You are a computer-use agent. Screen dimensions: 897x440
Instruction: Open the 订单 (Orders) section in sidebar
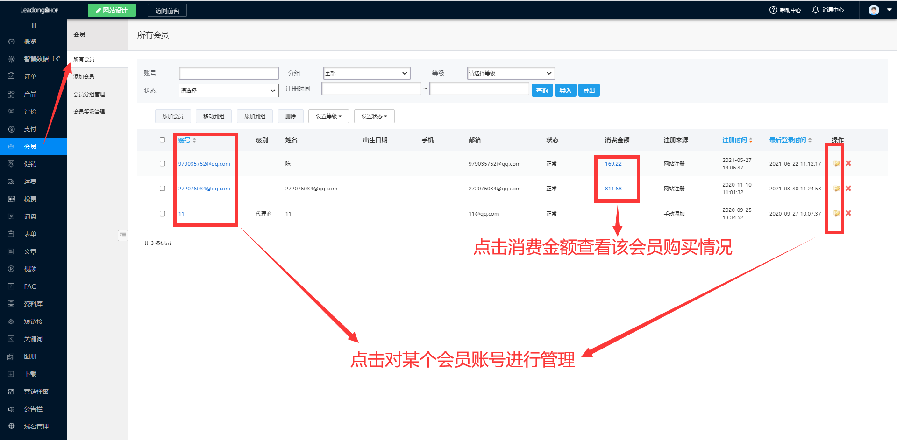[29, 76]
